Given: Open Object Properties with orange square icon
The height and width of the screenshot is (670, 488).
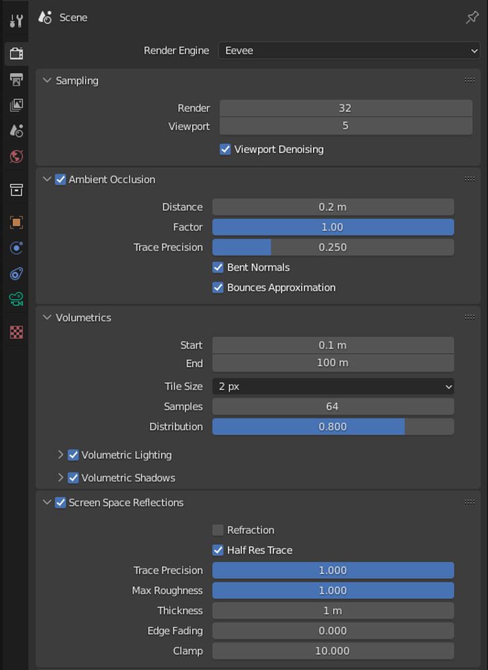Looking at the screenshot, I should pyautogui.click(x=15, y=222).
